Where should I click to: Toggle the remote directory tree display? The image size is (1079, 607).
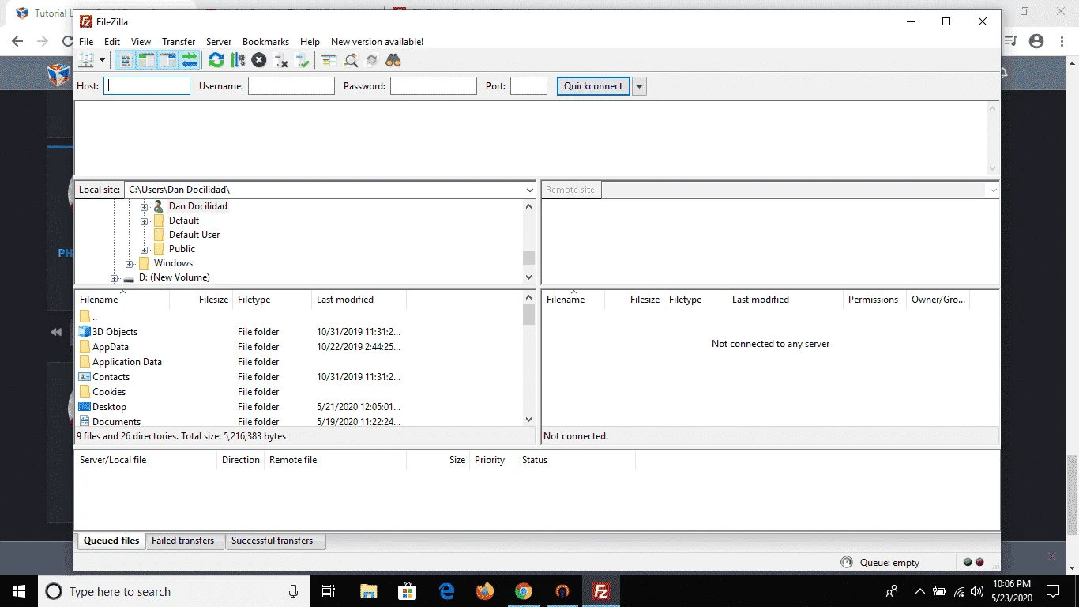pyautogui.click(x=167, y=60)
